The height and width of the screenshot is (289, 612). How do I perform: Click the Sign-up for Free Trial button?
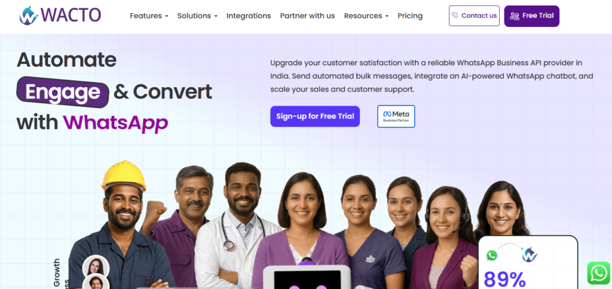pos(315,116)
